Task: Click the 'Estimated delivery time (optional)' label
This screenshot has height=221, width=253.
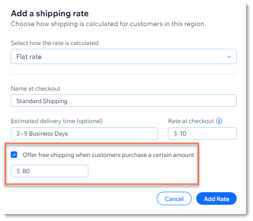Action: click(x=57, y=121)
